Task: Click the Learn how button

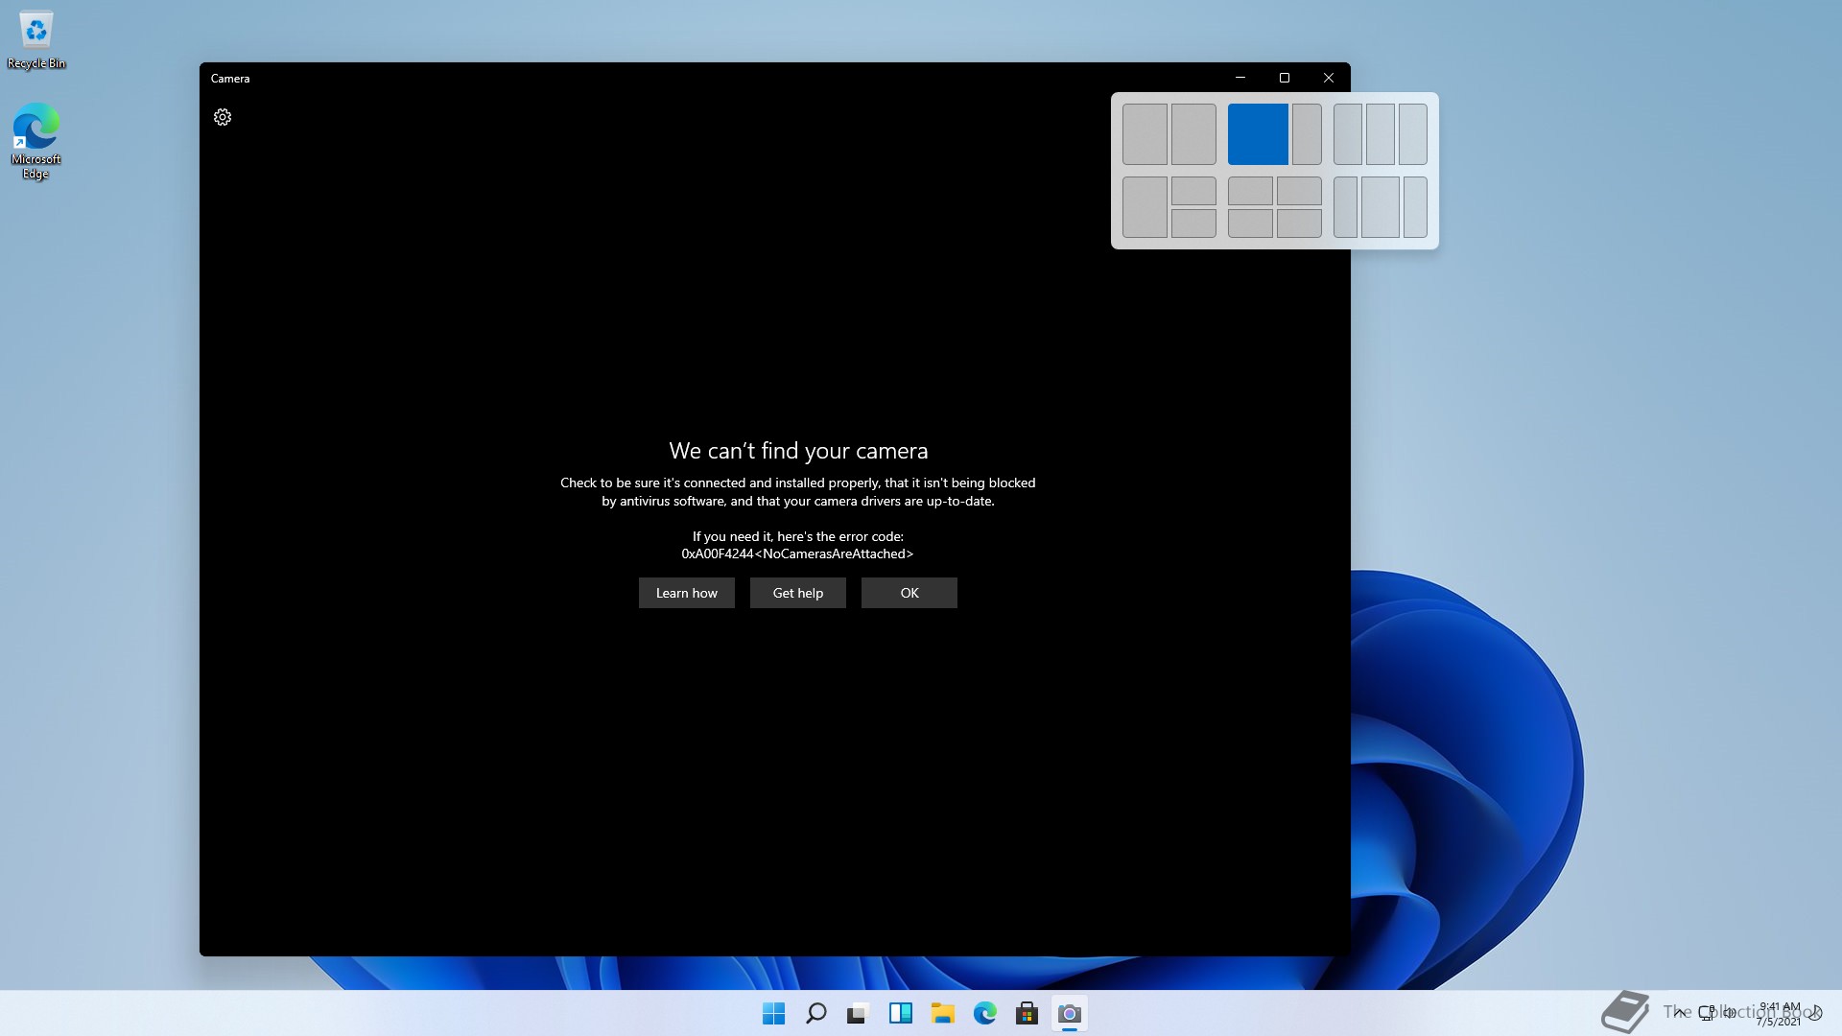Action: click(687, 593)
